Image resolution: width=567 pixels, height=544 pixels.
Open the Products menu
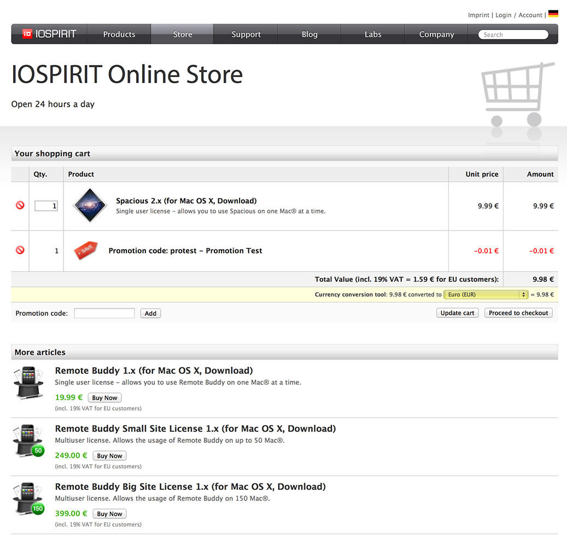119,34
